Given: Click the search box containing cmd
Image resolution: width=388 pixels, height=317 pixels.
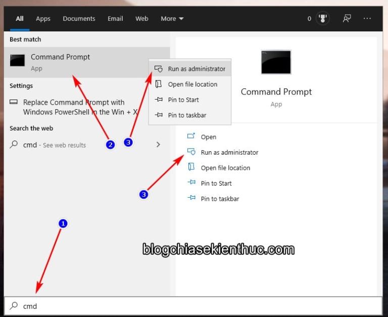Looking at the screenshot, I should click(x=192, y=306).
